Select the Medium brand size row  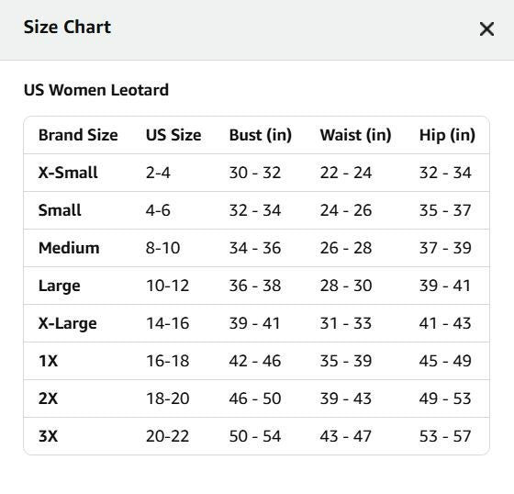click(256, 248)
